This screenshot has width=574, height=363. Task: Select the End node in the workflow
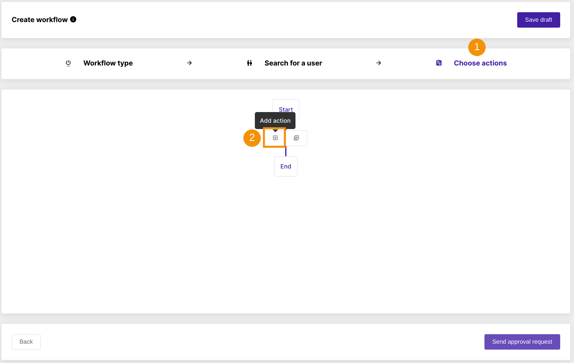pyautogui.click(x=286, y=167)
